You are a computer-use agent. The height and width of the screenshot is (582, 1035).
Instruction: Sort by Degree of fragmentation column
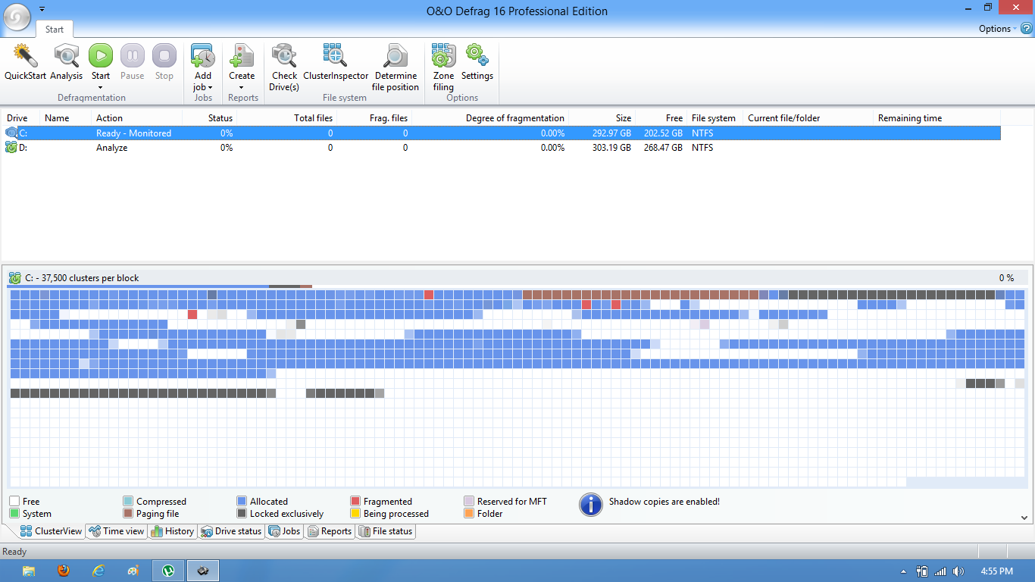point(490,118)
